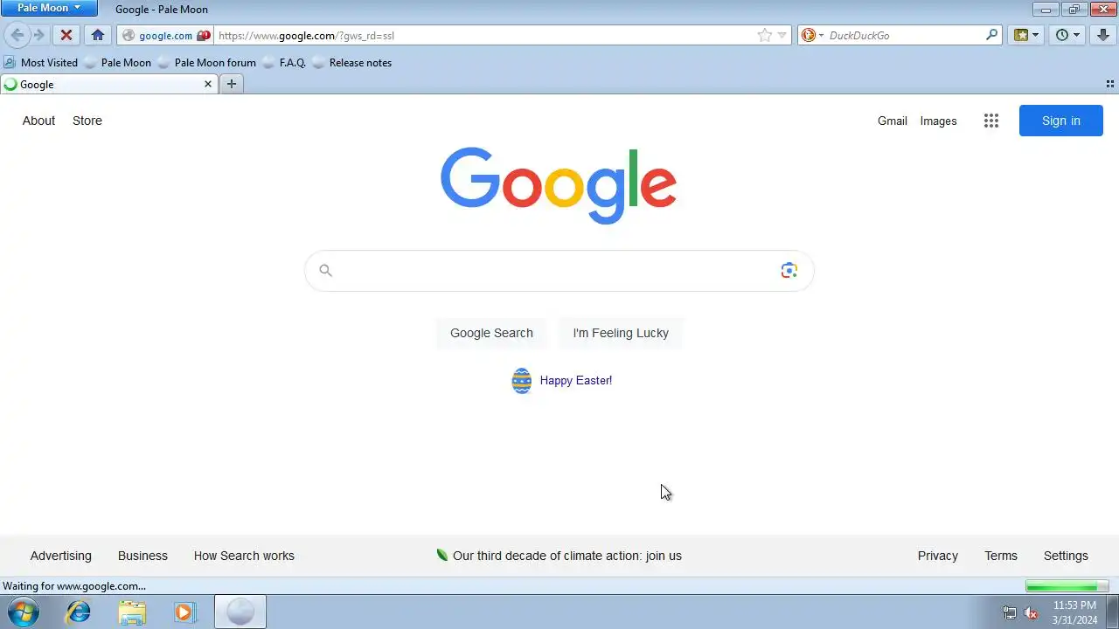Screen dimensions: 1119x629
Task: Click the back navigation arrow
Action: coord(17,36)
